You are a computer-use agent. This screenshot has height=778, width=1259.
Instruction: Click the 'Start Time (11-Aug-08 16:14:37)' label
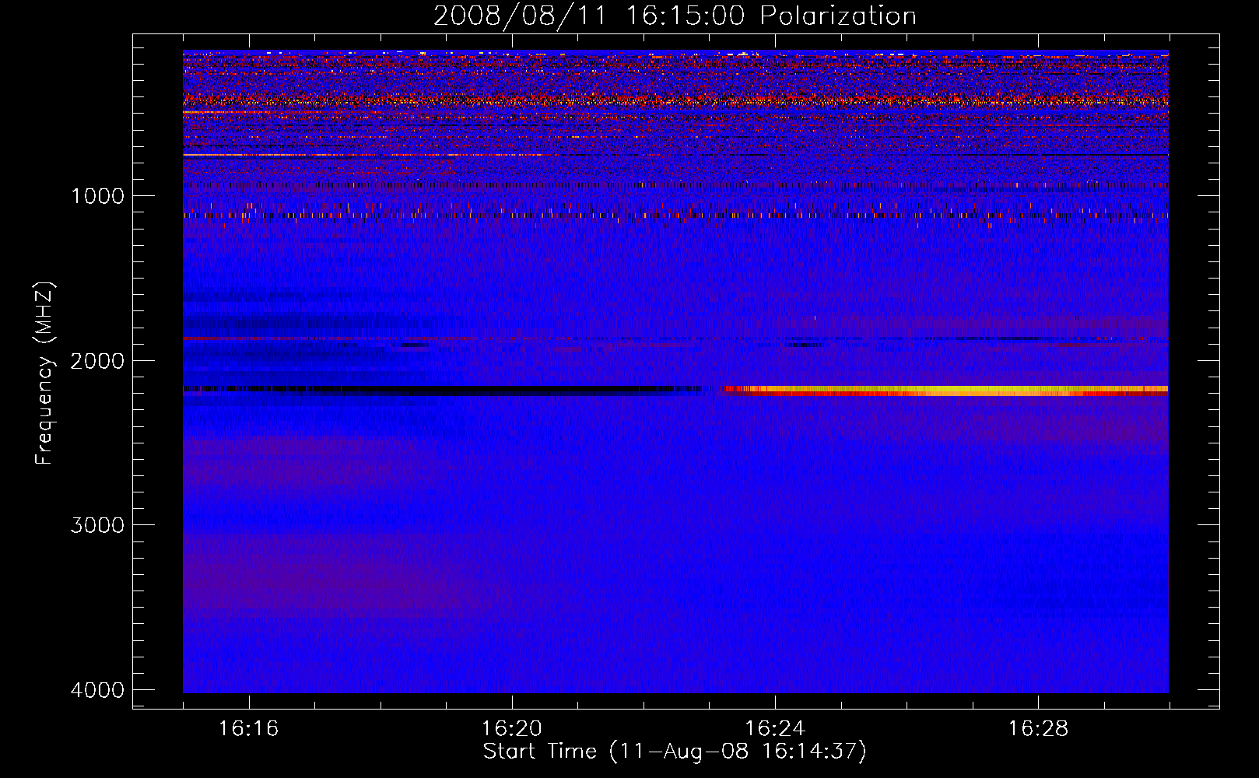tap(675, 752)
